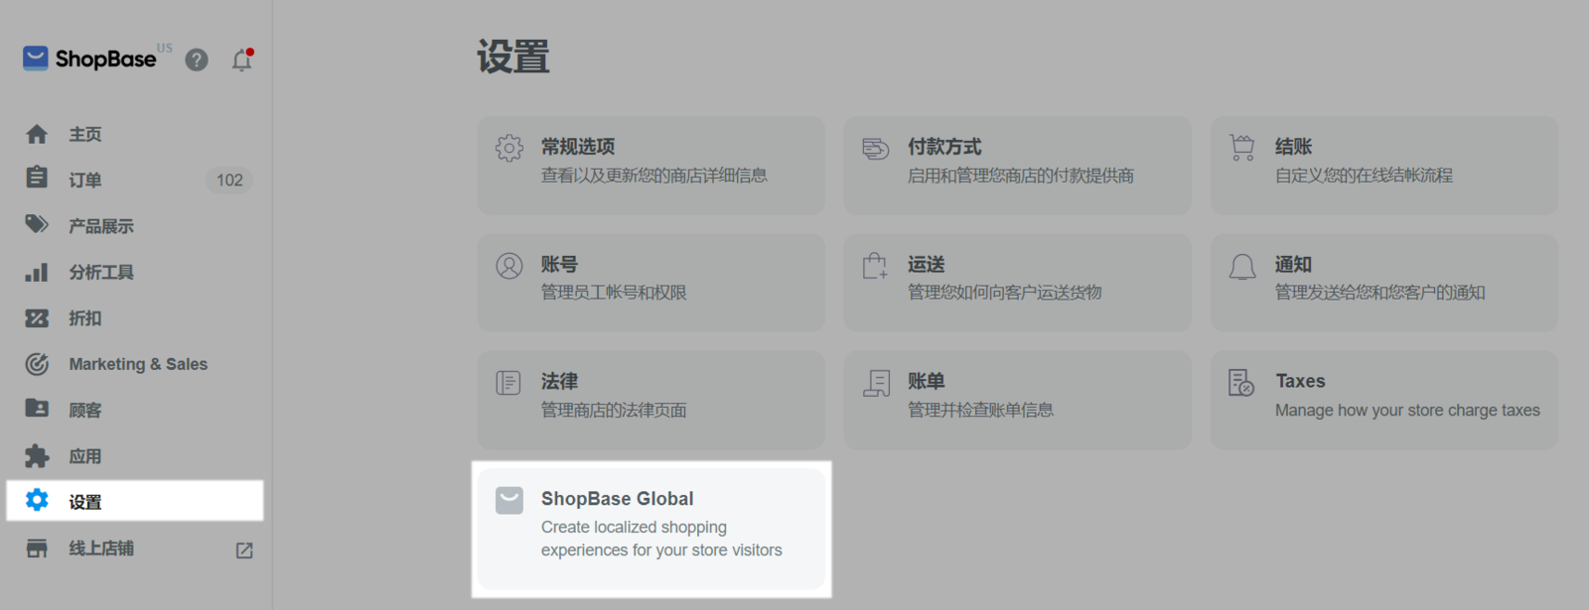Click the text Create localized shopping experiences

coord(661,539)
